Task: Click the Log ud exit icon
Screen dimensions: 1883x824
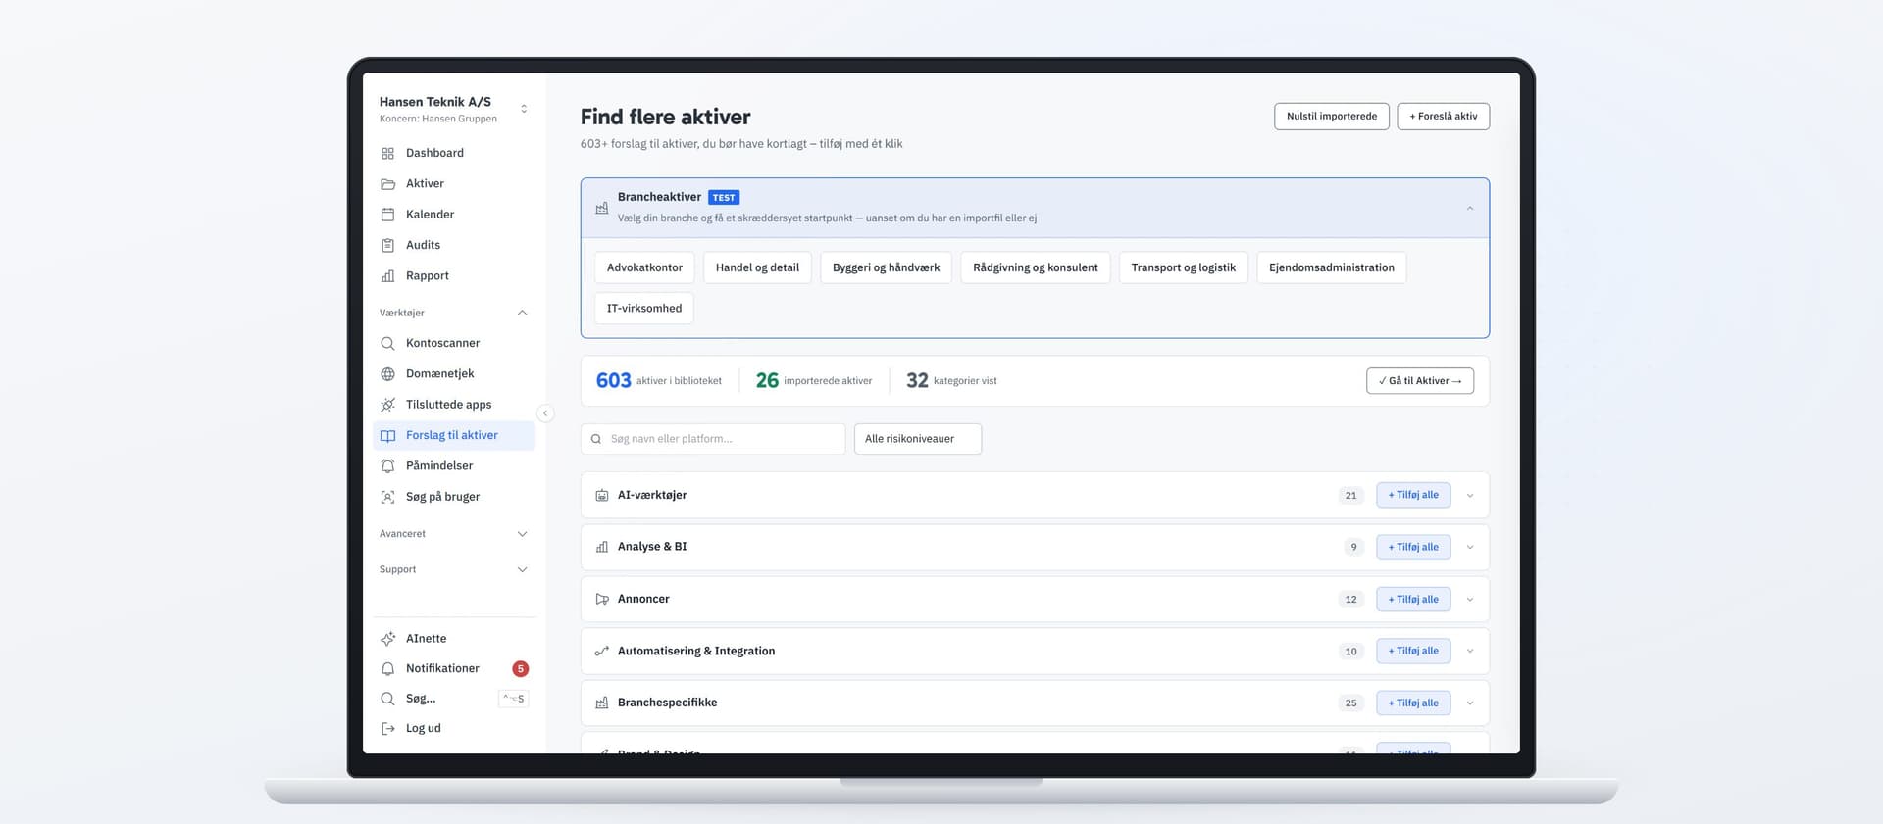Action: 387,729
